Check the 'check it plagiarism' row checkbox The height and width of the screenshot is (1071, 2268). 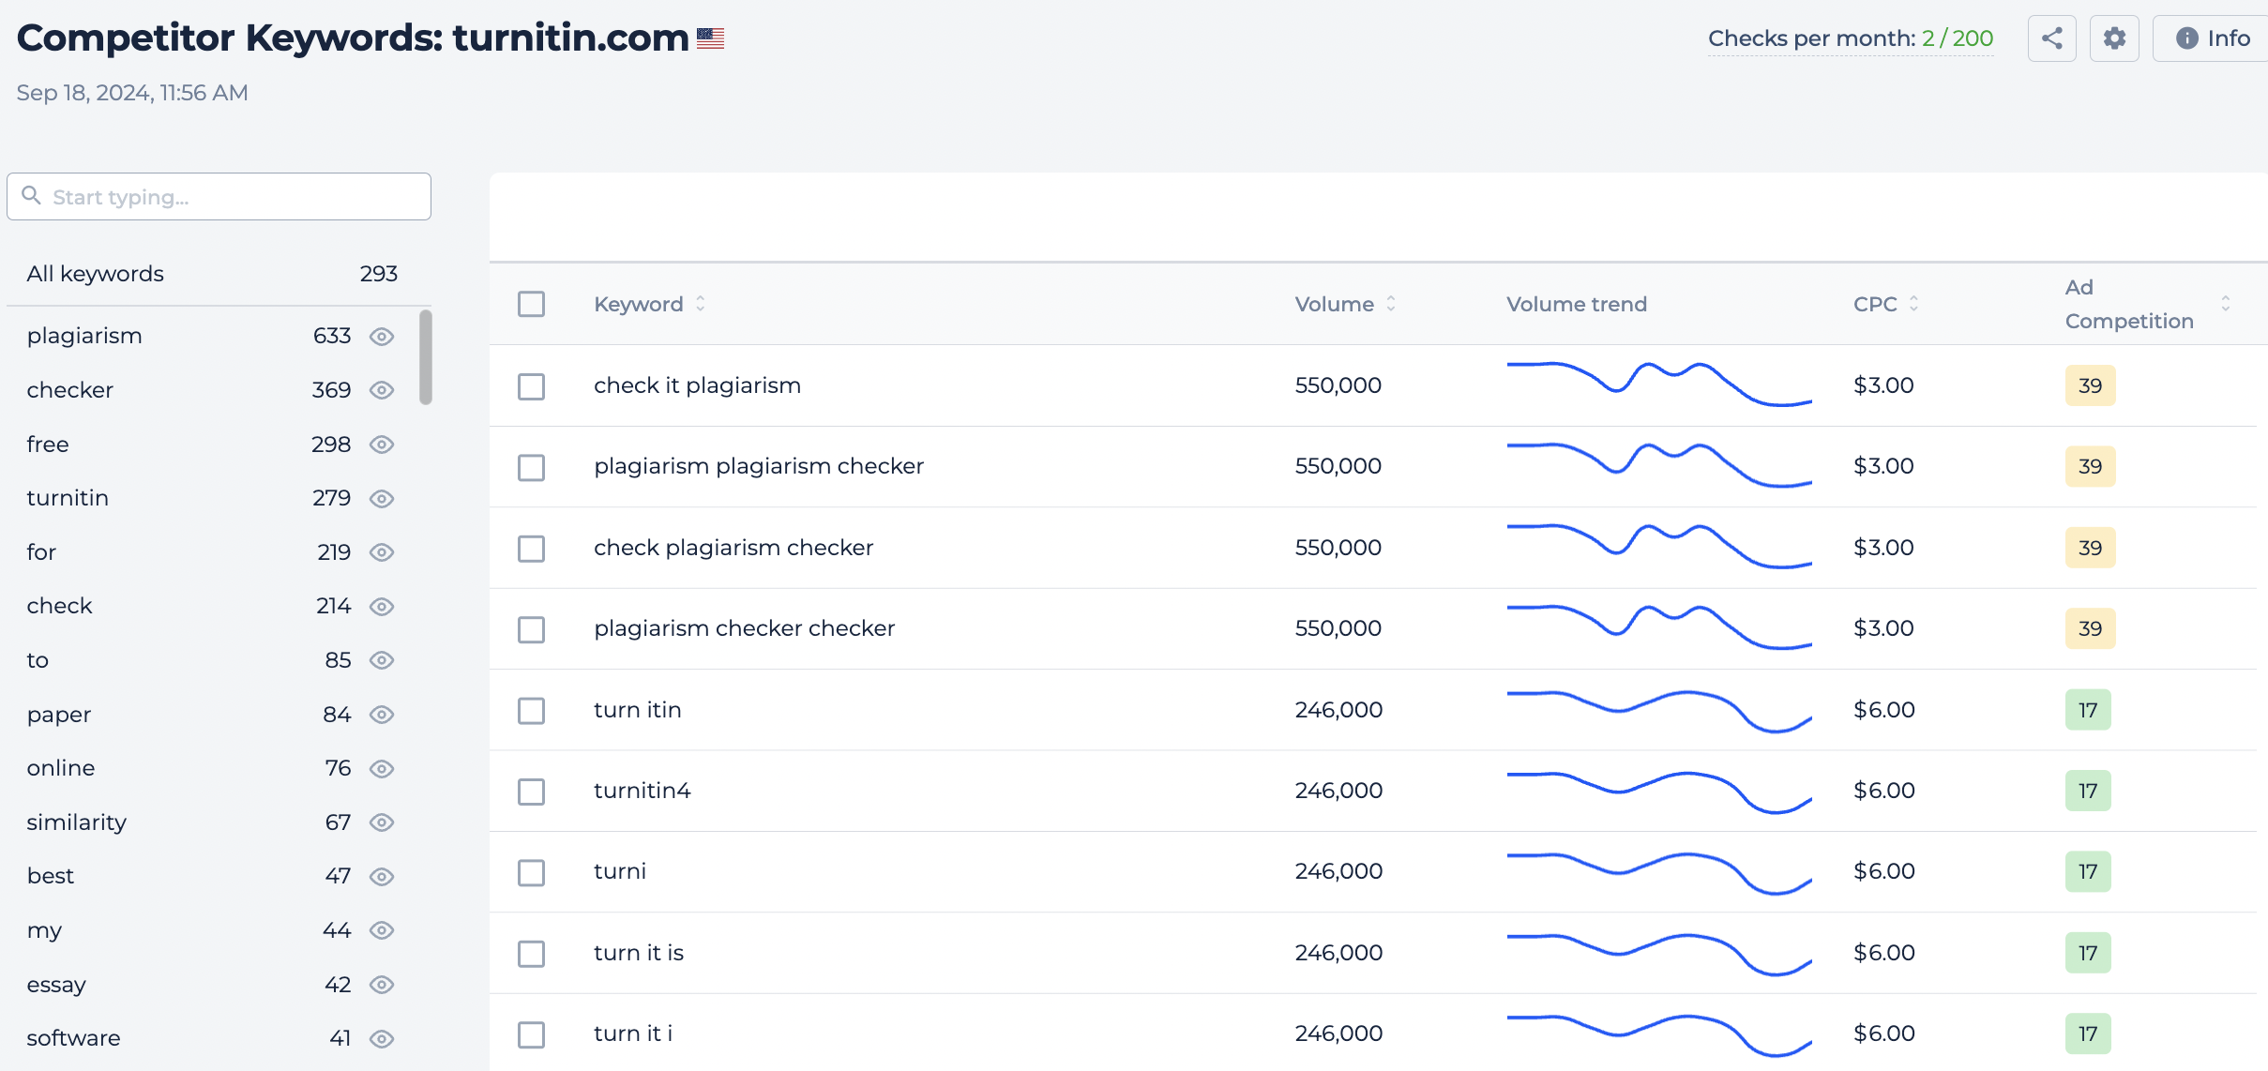531,386
